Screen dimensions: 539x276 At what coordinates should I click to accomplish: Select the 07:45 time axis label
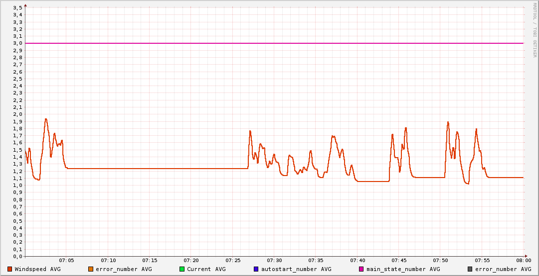tap(399, 260)
